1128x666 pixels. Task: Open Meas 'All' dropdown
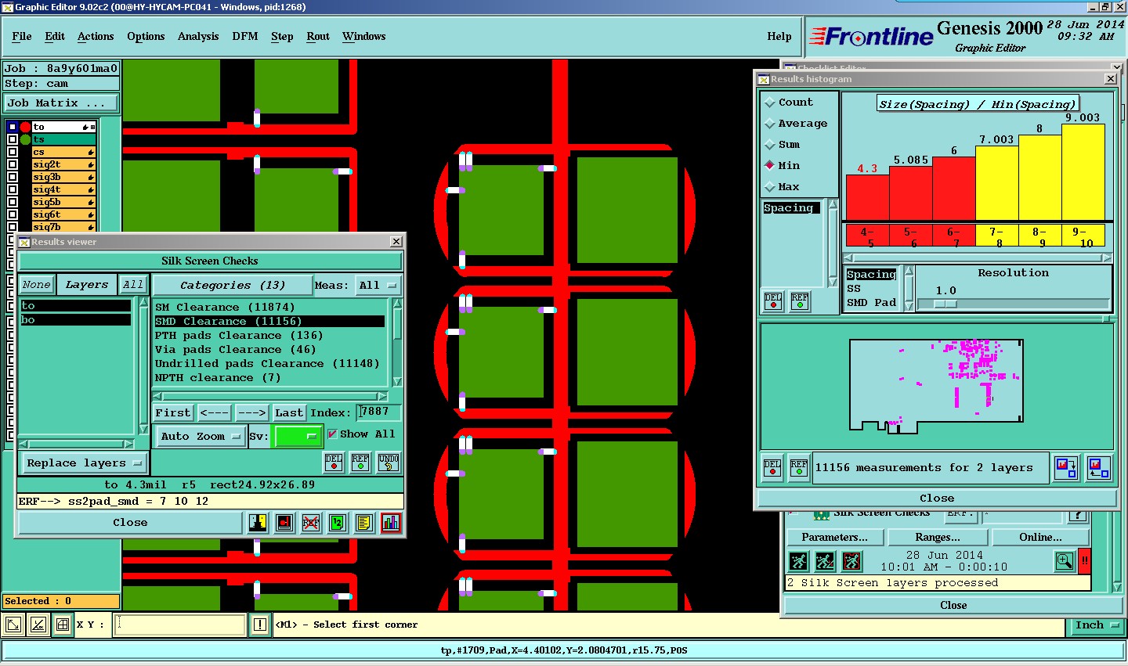click(378, 286)
